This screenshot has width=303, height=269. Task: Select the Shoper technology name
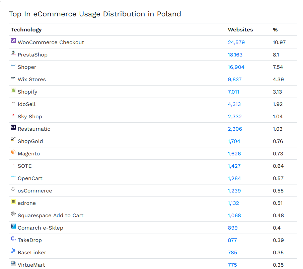click(27, 67)
